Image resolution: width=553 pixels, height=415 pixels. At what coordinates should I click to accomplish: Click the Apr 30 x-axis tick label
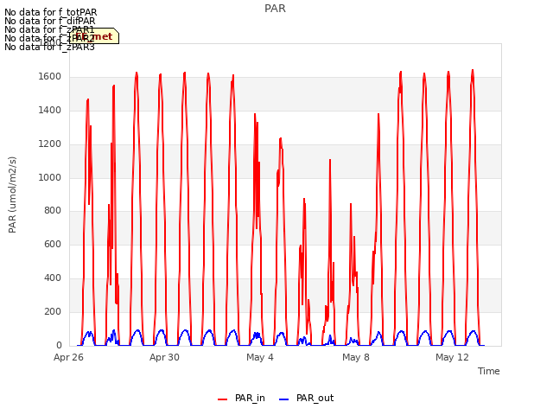pyautogui.click(x=164, y=357)
